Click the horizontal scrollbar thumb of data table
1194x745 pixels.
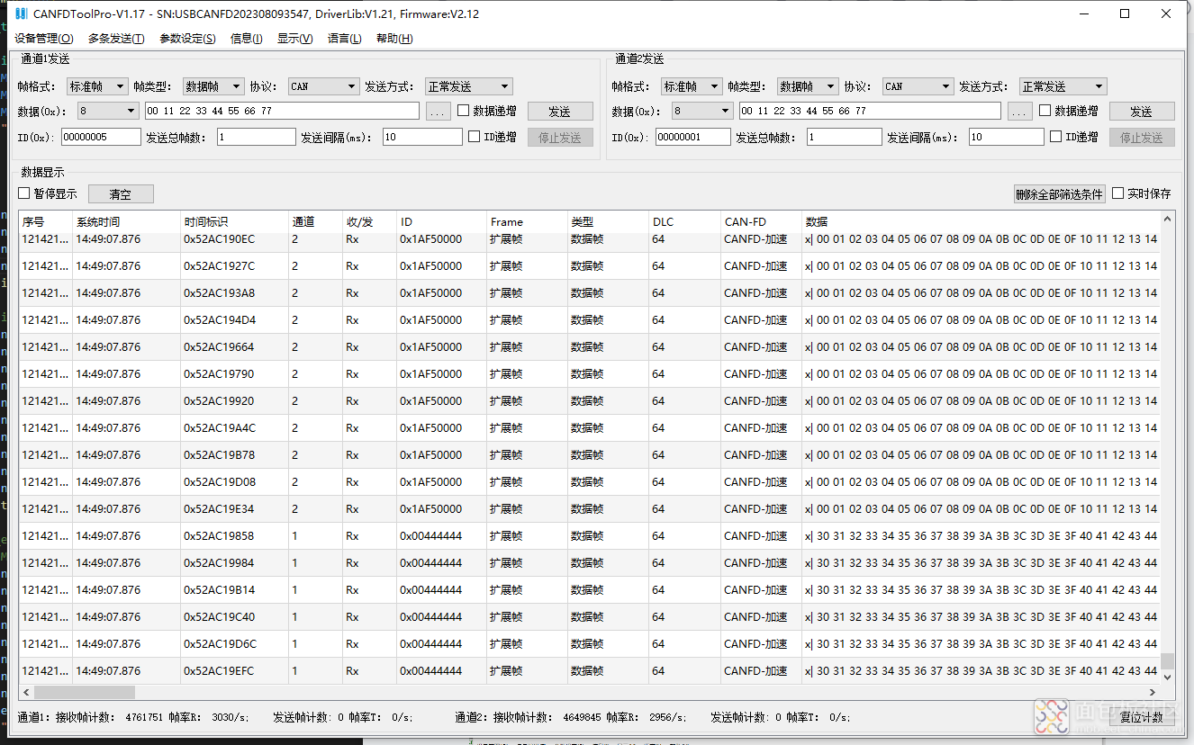[85, 693]
